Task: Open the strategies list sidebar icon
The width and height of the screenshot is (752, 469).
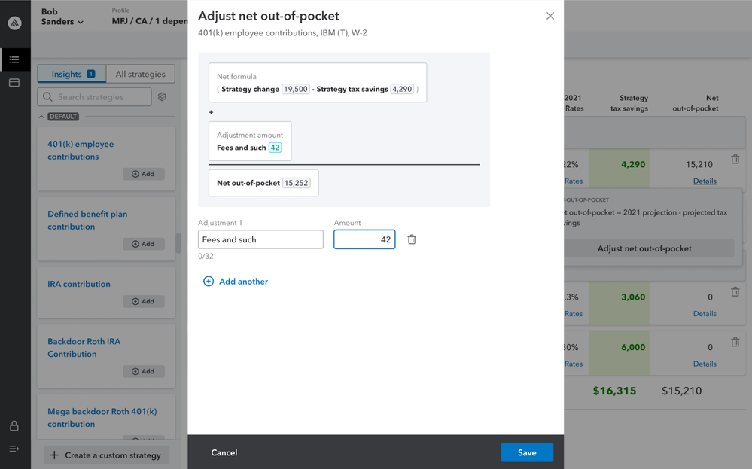Action: (x=14, y=59)
